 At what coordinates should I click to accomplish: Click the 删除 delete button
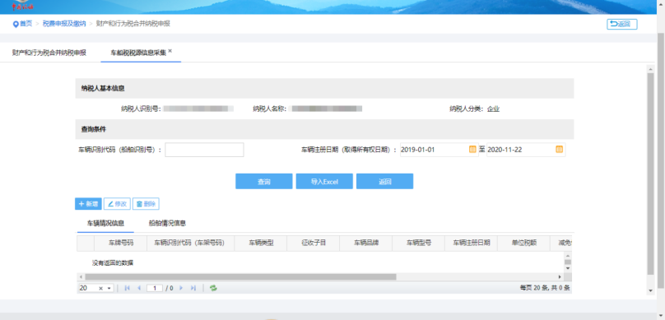146,204
